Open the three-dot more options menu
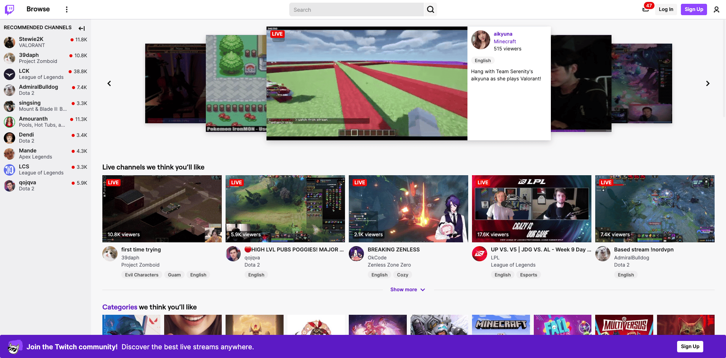This screenshot has height=358, width=726. click(x=67, y=9)
